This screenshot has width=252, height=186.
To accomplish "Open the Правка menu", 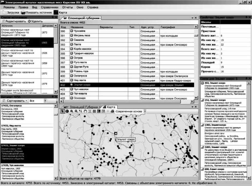I will pos(23,7).
